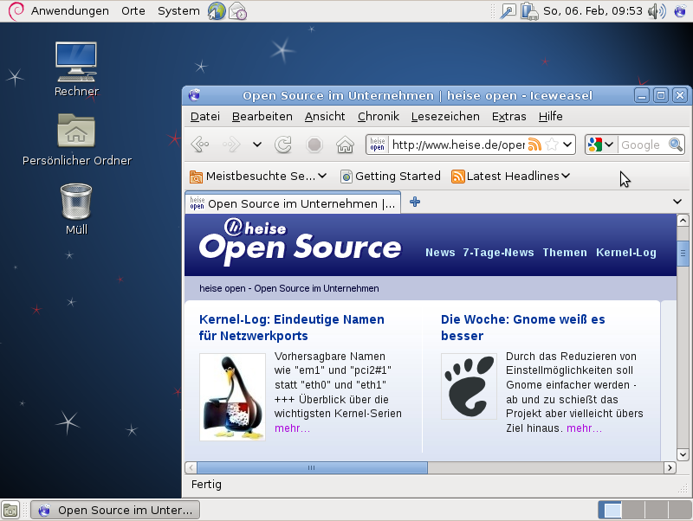The image size is (693, 521).
Task: Click the network devices tray icon
Action: pos(529,11)
